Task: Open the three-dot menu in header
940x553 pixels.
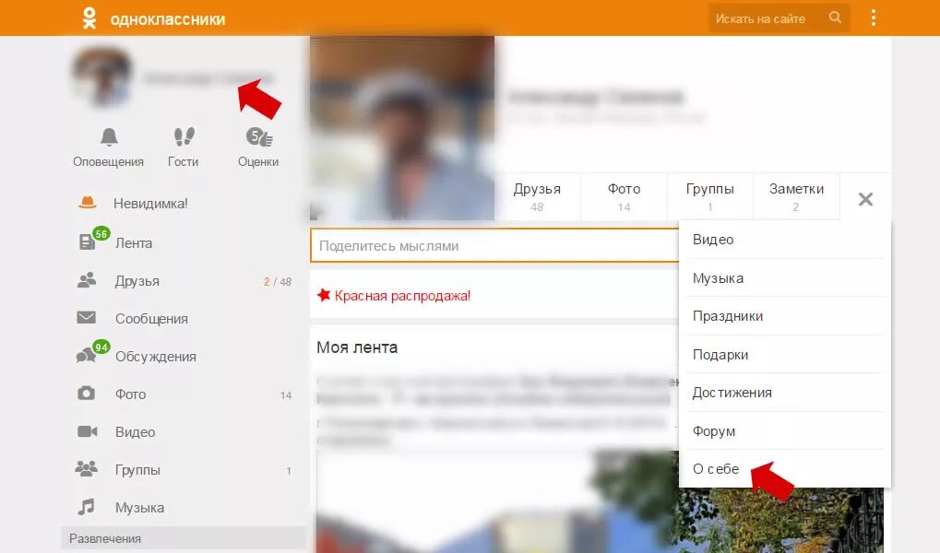Action: click(874, 18)
